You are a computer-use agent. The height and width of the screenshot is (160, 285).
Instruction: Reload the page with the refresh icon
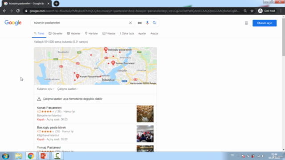(x=18, y=11)
